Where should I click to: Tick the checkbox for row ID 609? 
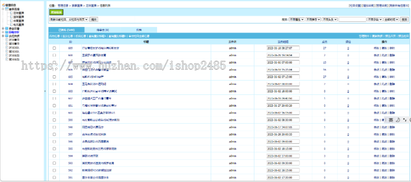pyautogui.click(x=54, y=48)
